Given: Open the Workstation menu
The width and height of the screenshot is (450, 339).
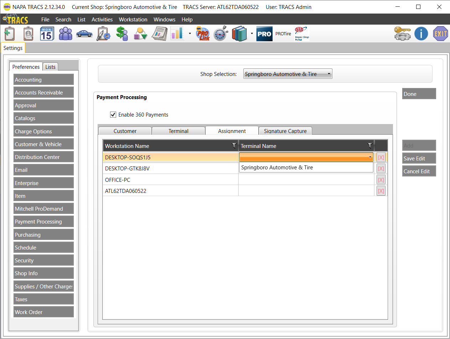Looking at the screenshot, I should coord(133,20).
